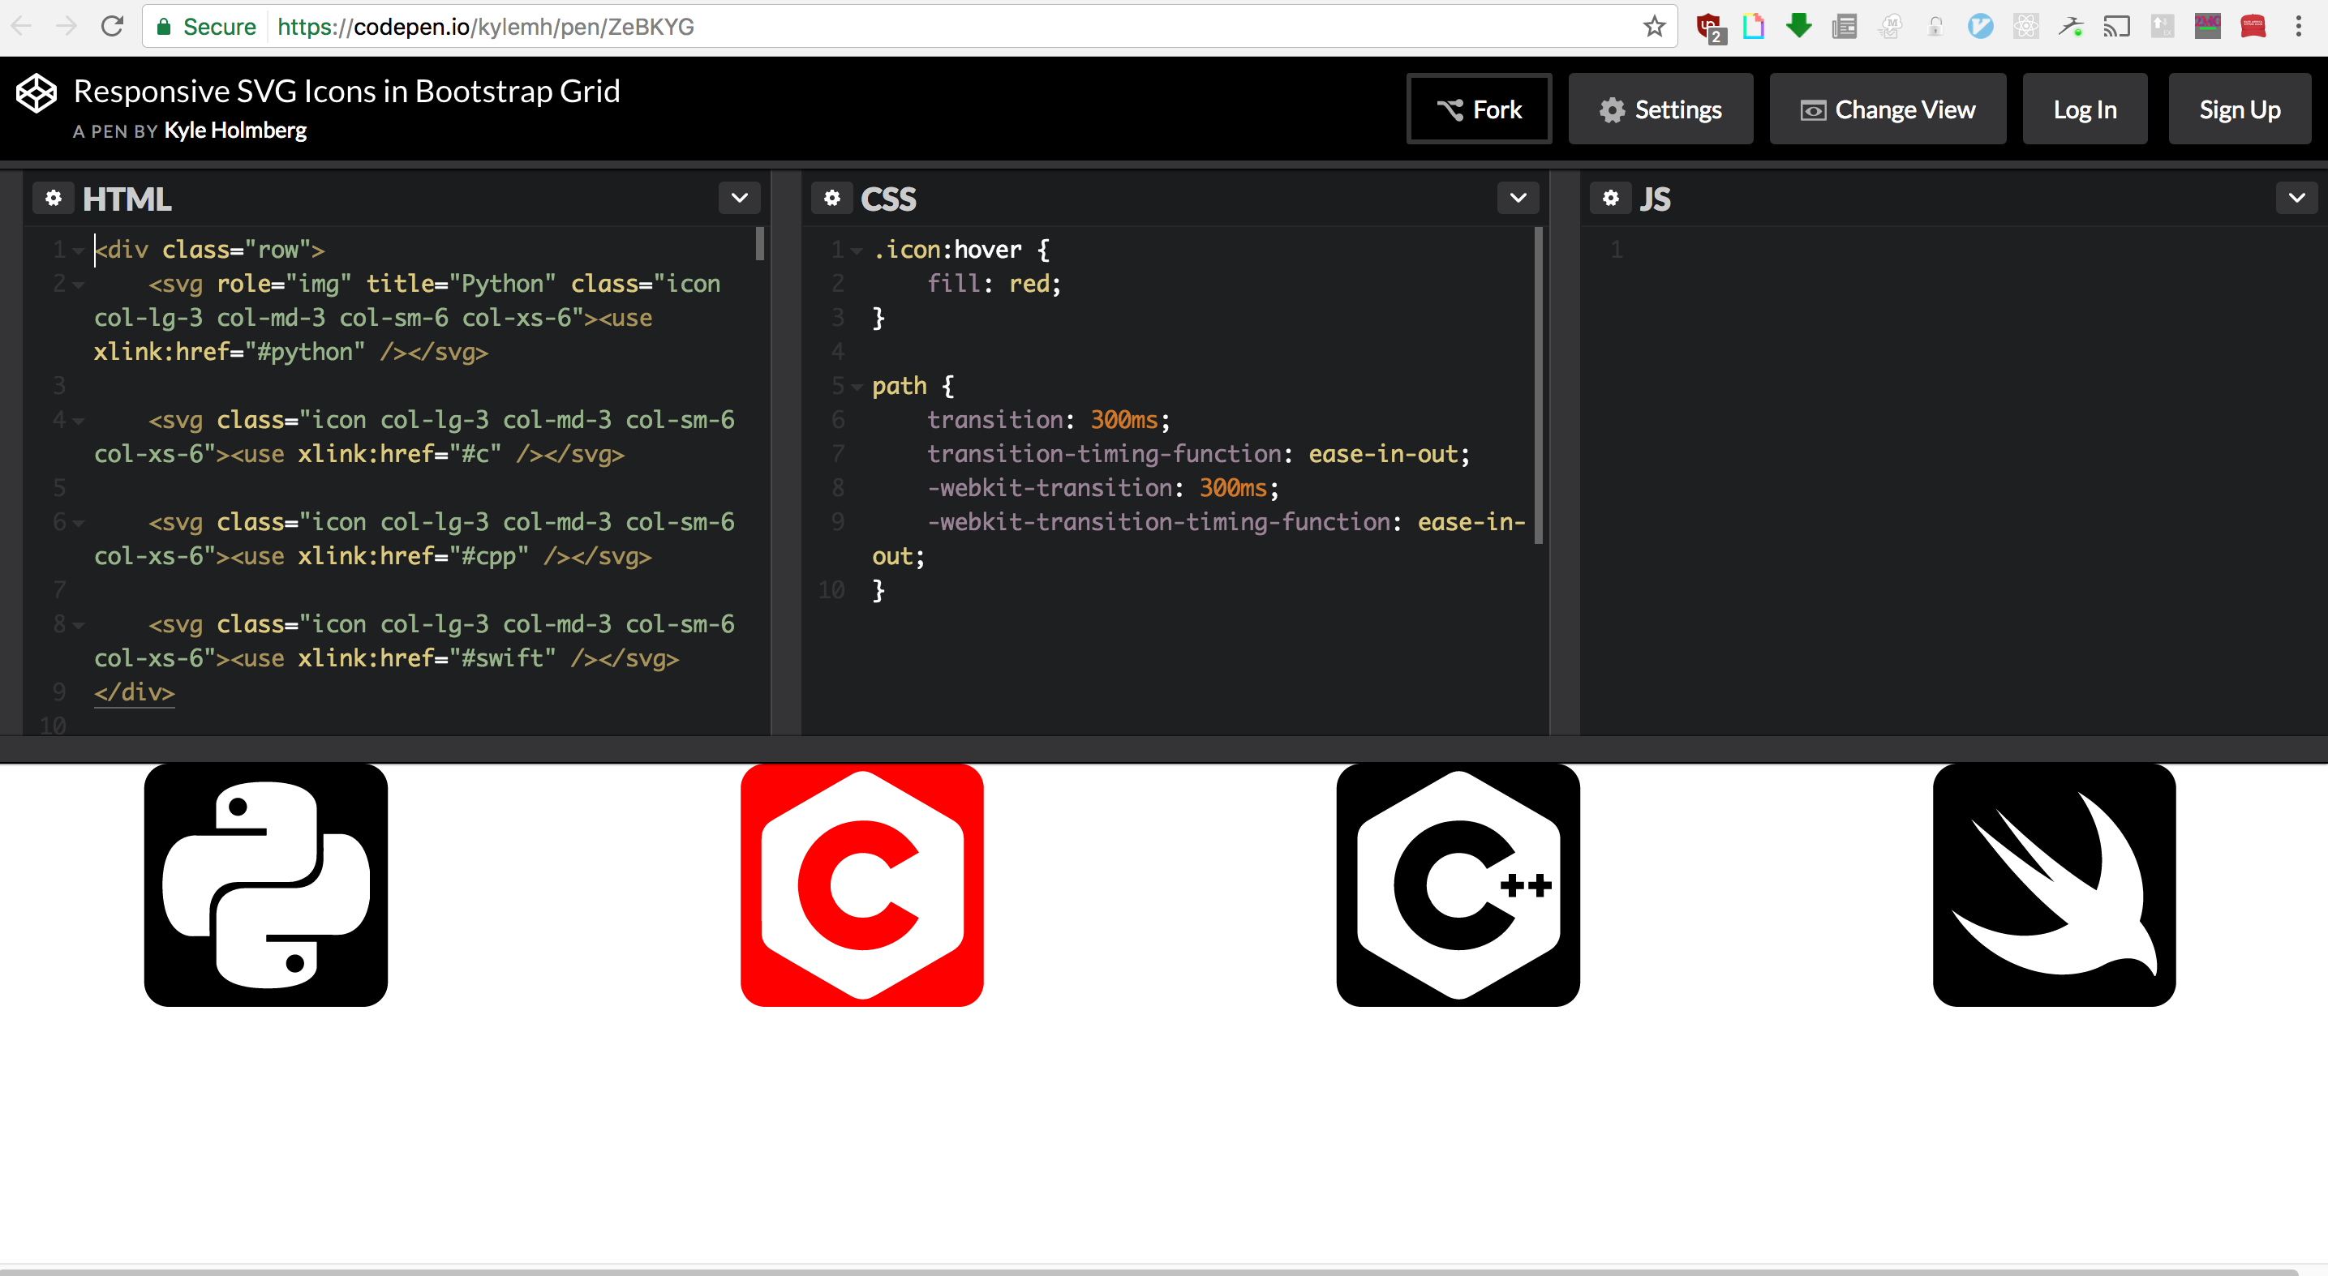Click the preview horizontal scrollbar
Screen dimensions: 2328x1276
tap(1148, 1271)
